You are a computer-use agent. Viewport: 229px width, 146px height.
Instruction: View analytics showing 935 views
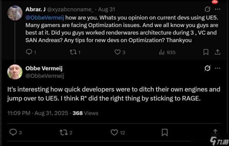click(x=162, y=52)
